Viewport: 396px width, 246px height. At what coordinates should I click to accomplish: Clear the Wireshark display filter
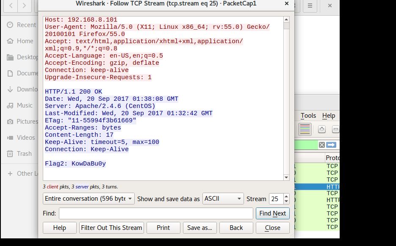pos(322,145)
